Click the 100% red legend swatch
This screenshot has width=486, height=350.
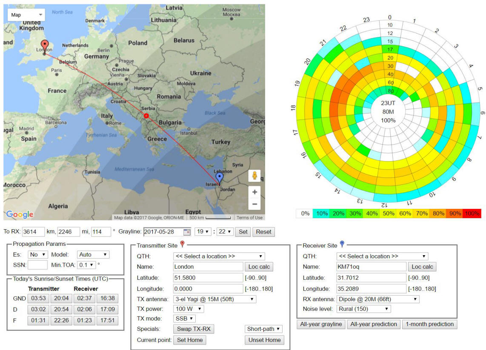pos(471,213)
